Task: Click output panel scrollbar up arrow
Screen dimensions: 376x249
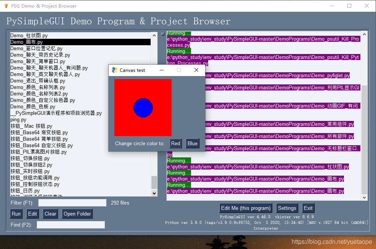Action: click(364, 35)
